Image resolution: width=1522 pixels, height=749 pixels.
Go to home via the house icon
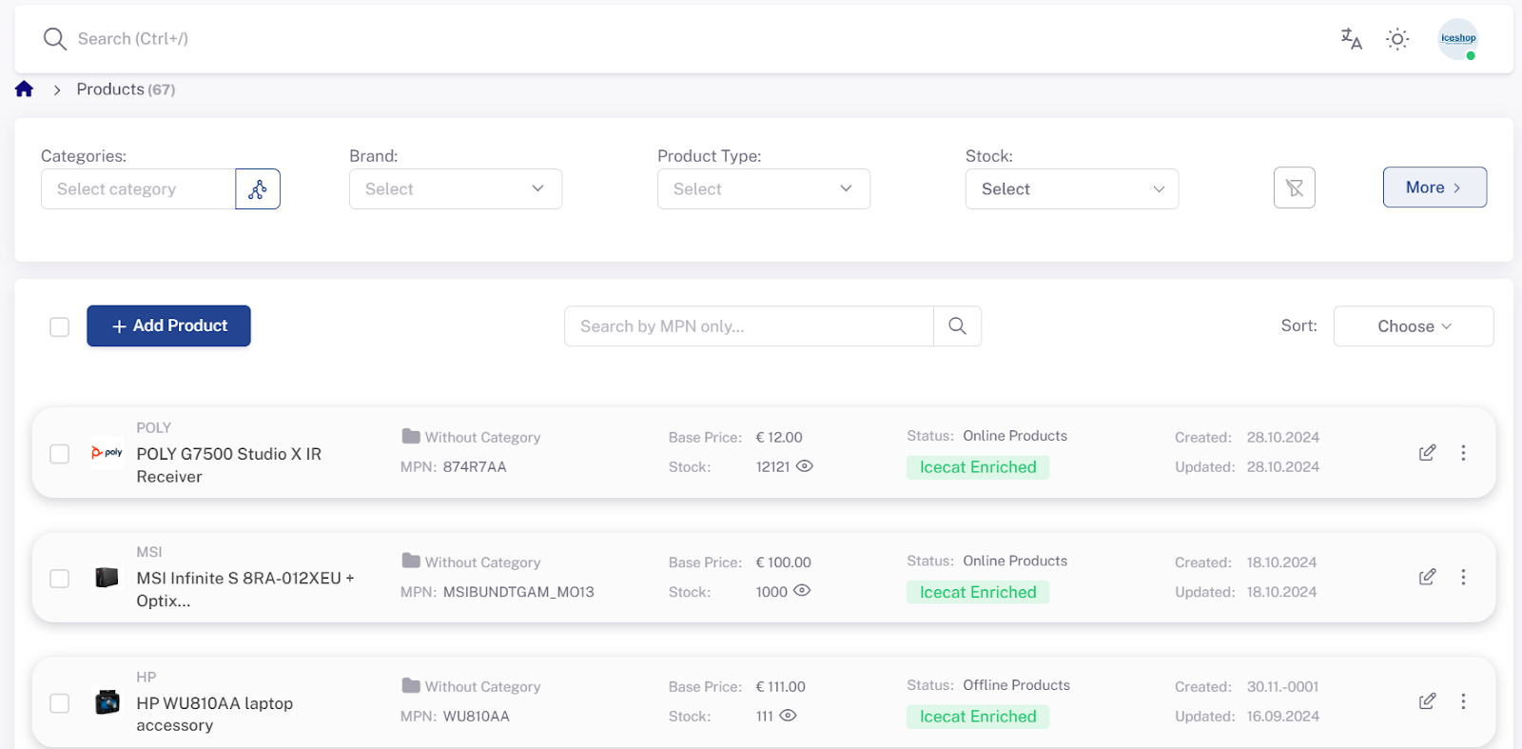[x=25, y=89]
